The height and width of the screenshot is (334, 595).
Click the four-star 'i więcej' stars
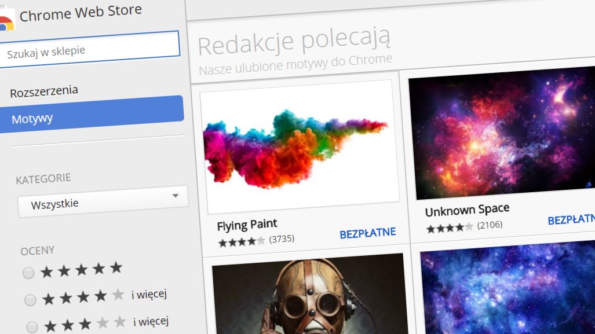pos(83,297)
